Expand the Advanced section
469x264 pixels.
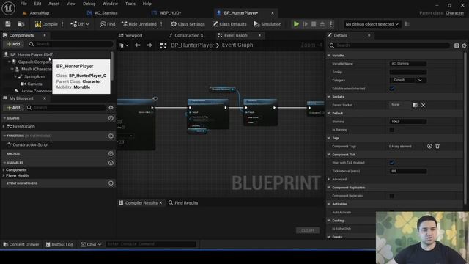pyautogui.click(x=329, y=179)
